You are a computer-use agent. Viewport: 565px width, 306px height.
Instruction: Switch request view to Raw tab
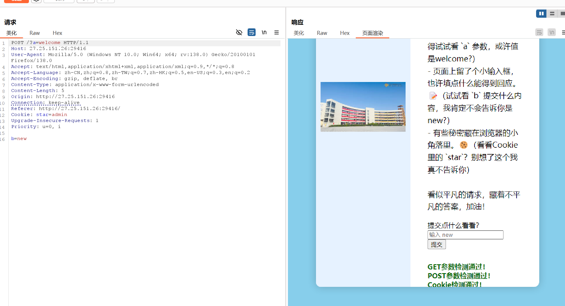click(35, 33)
